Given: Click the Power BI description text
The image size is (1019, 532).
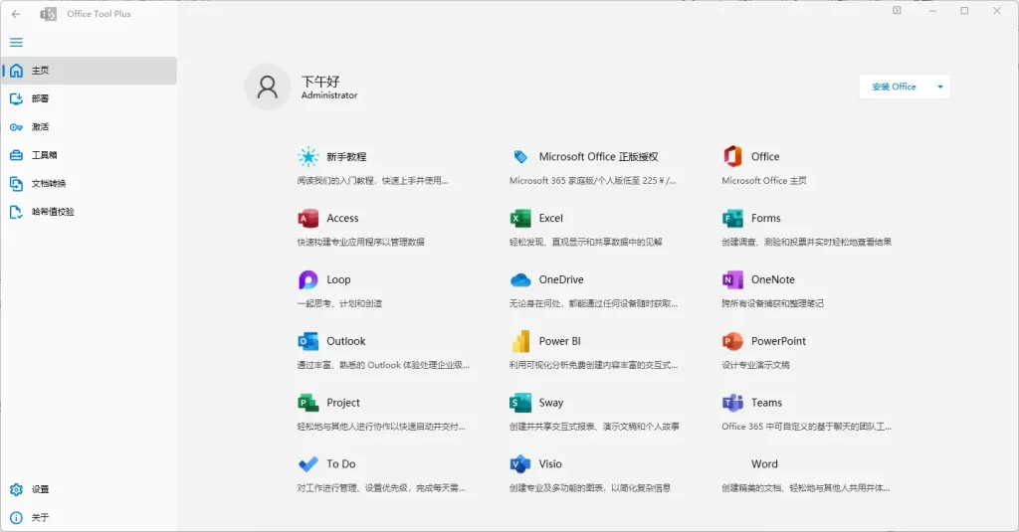Looking at the screenshot, I should coord(593,365).
